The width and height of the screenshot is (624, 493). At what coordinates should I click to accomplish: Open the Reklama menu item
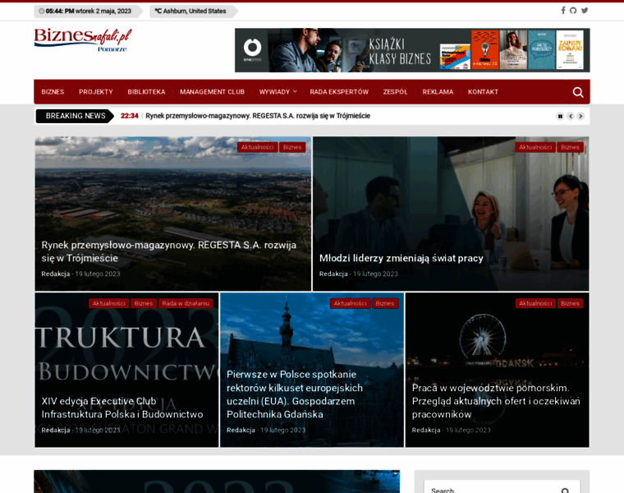tap(438, 92)
